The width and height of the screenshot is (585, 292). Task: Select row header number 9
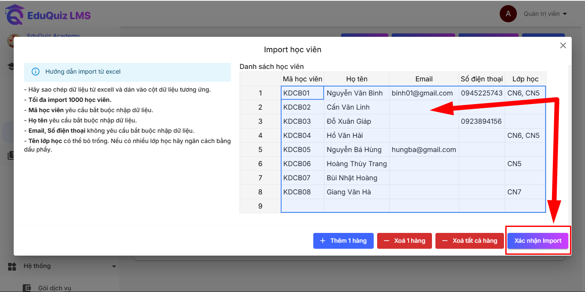click(x=260, y=206)
